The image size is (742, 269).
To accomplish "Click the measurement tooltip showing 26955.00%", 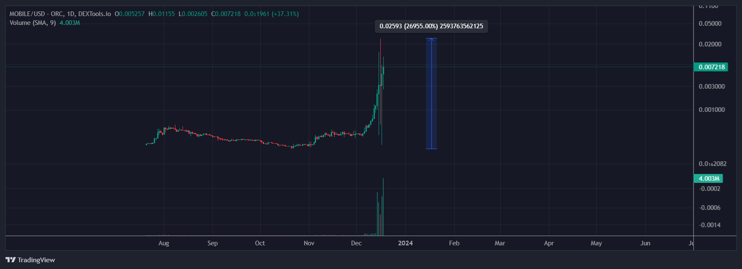I will [x=431, y=26].
